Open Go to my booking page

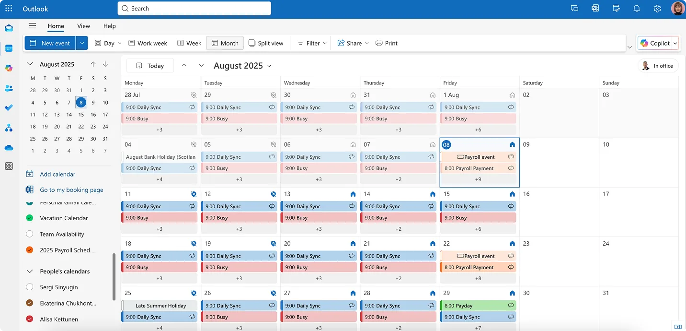click(71, 189)
